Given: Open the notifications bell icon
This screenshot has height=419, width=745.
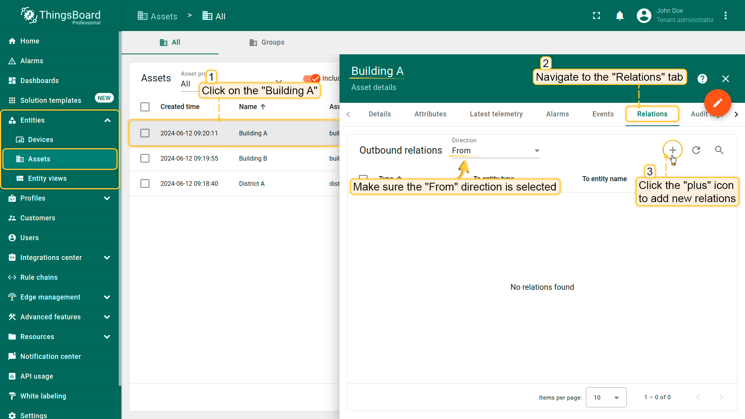Looking at the screenshot, I should point(620,16).
